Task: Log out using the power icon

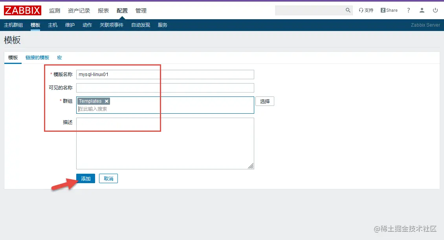Action: pyautogui.click(x=435, y=10)
